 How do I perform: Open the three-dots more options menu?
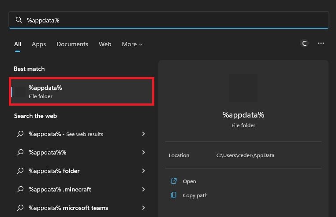coord(321,43)
